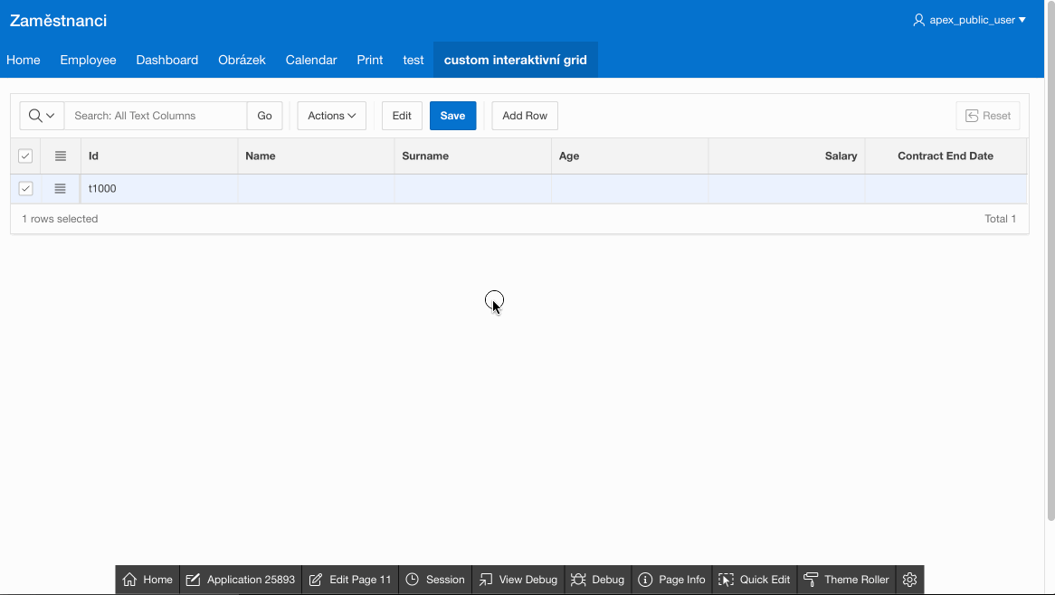Click Edit Page 11 pencil icon
Screen dimensions: 1055x595
click(x=316, y=580)
